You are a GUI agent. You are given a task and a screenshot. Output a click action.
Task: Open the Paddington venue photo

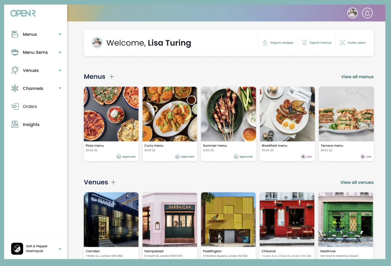point(228,220)
